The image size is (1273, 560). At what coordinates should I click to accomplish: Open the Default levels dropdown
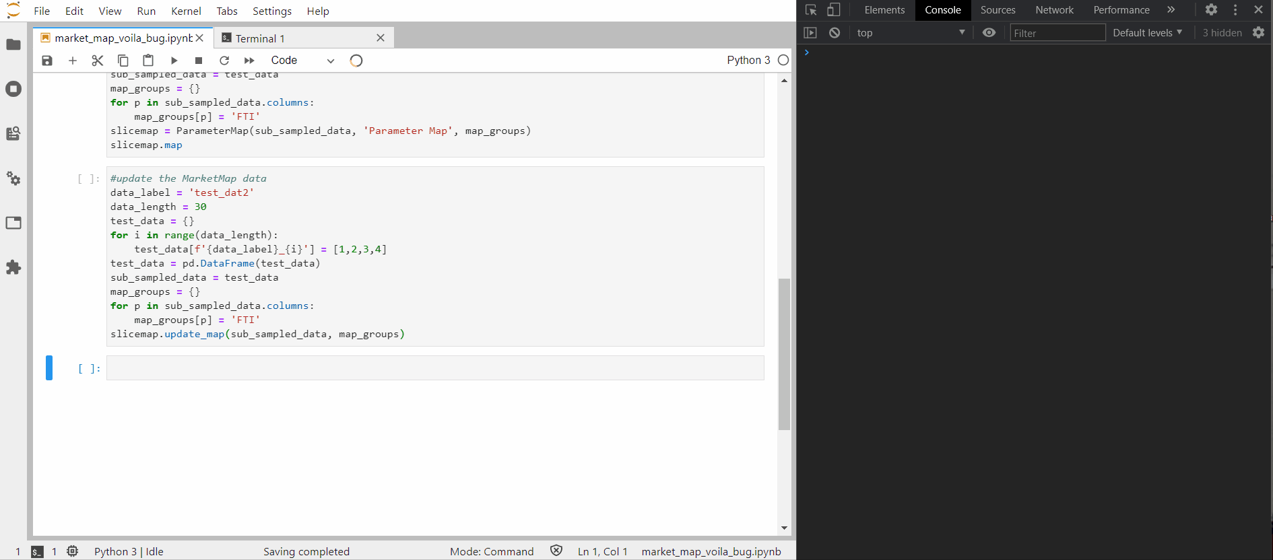point(1148,33)
